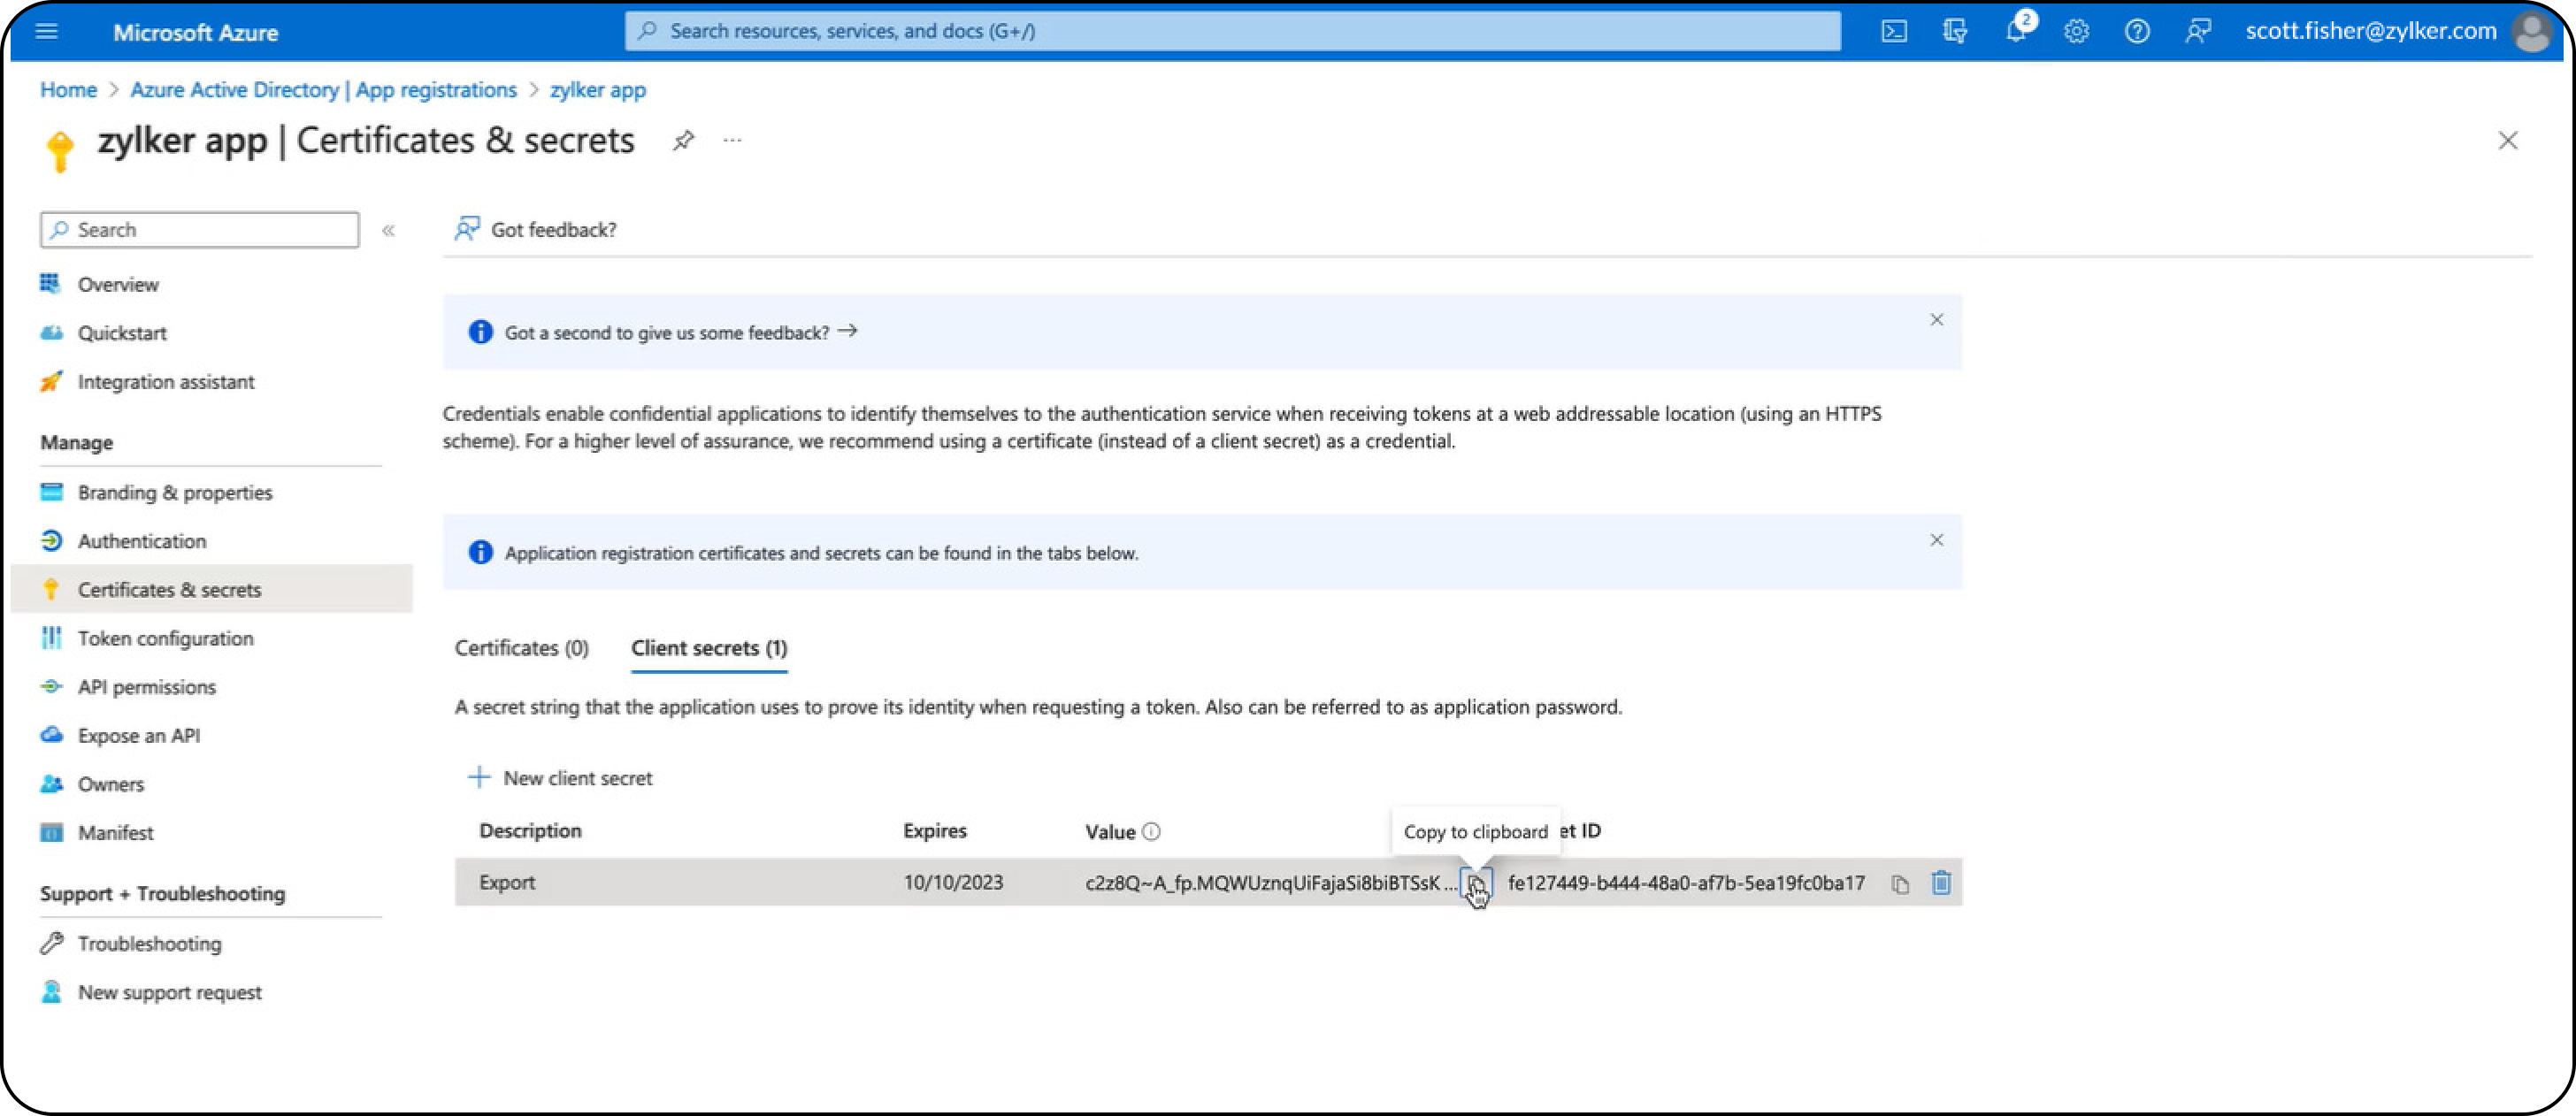Click the Microsoft Azure logo text
The width and height of the screenshot is (2576, 1116).
(195, 32)
